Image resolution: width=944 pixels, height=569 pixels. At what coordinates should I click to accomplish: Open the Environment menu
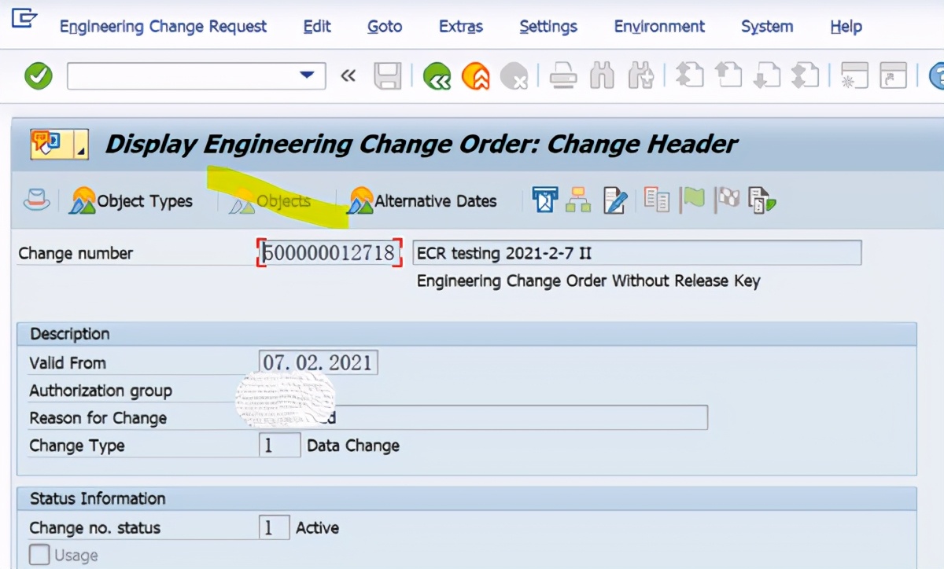click(x=660, y=26)
